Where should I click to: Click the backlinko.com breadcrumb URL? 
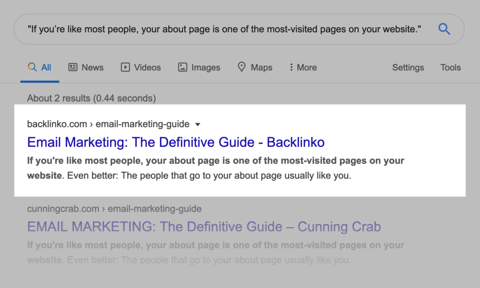(x=108, y=124)
